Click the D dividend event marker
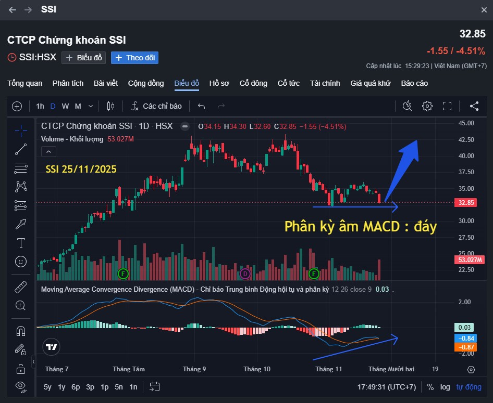This screenshot has width=493, height=403. 245,274
